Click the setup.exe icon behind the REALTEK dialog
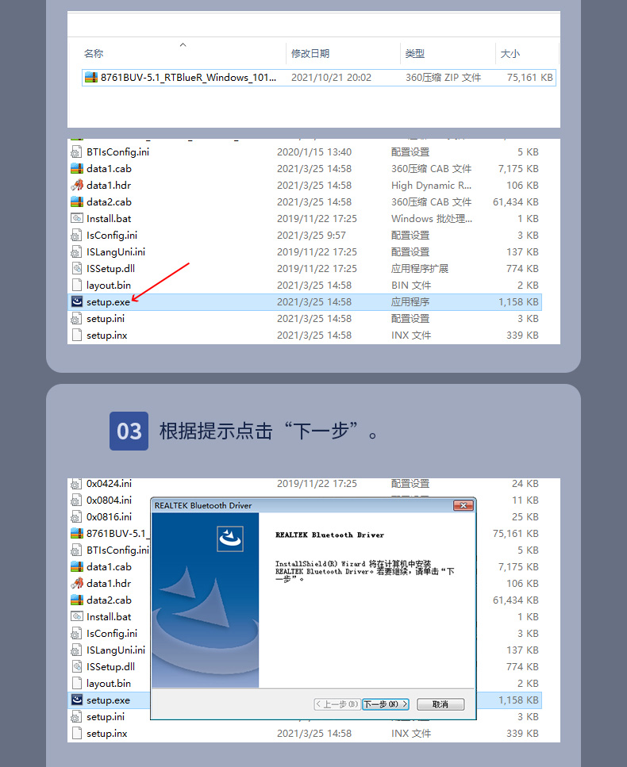627x767 pixels. (x=77, y=700)
